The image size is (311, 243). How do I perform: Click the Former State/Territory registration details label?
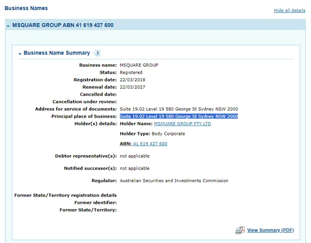point(65,195)
